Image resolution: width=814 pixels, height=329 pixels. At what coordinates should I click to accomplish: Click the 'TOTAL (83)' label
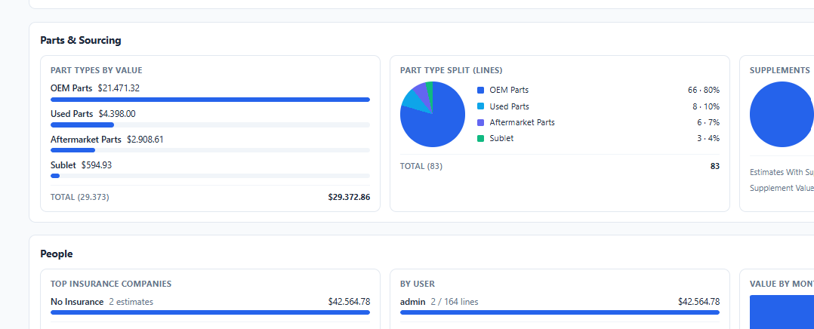click(x=421, y=166)
